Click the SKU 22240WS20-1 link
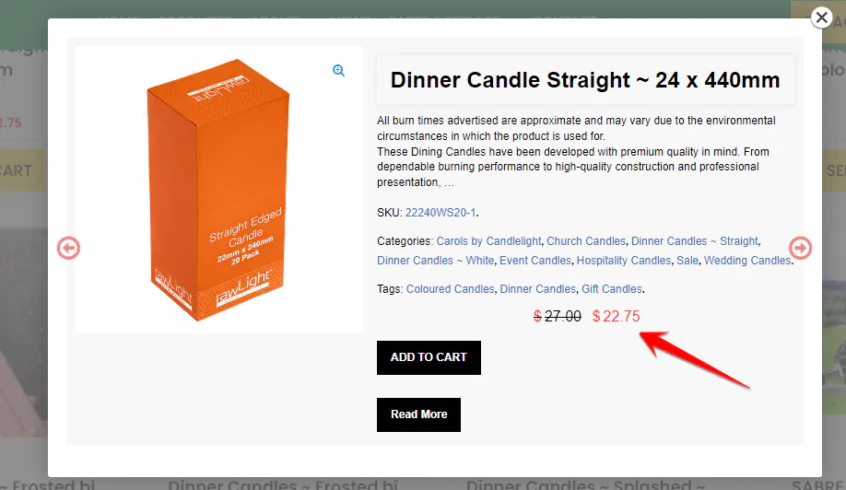Screen dimensions: 846x490 [441, 213]
